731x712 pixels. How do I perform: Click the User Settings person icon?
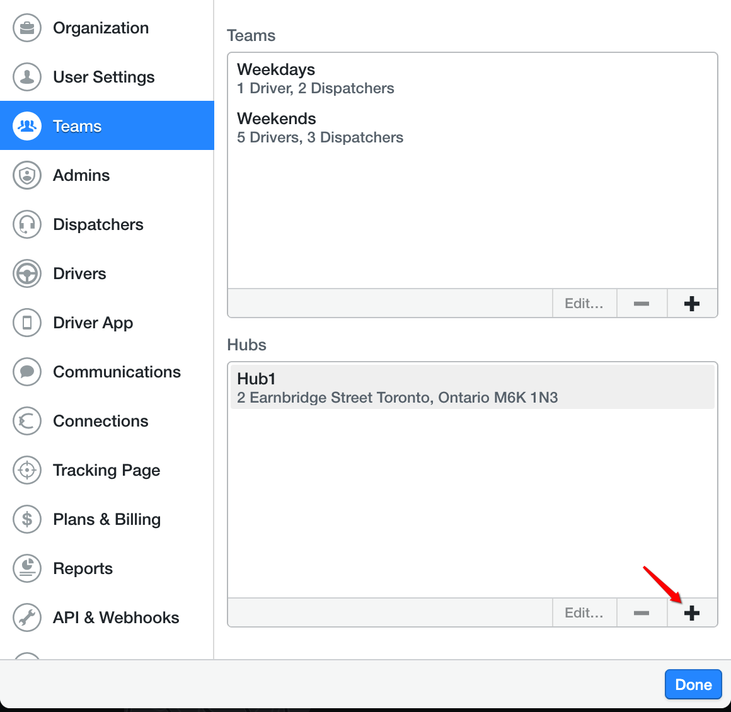coord(27,77)
